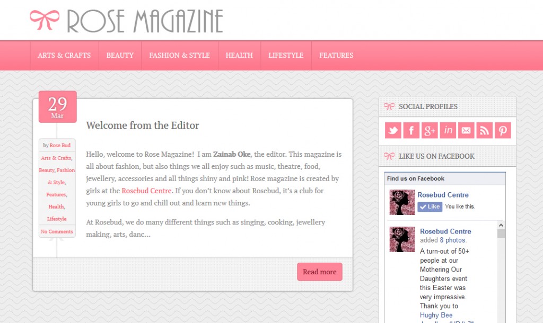Click the Facebook social profile icon
The height and width of the screenshot is (323, 543).
[411, 130]
